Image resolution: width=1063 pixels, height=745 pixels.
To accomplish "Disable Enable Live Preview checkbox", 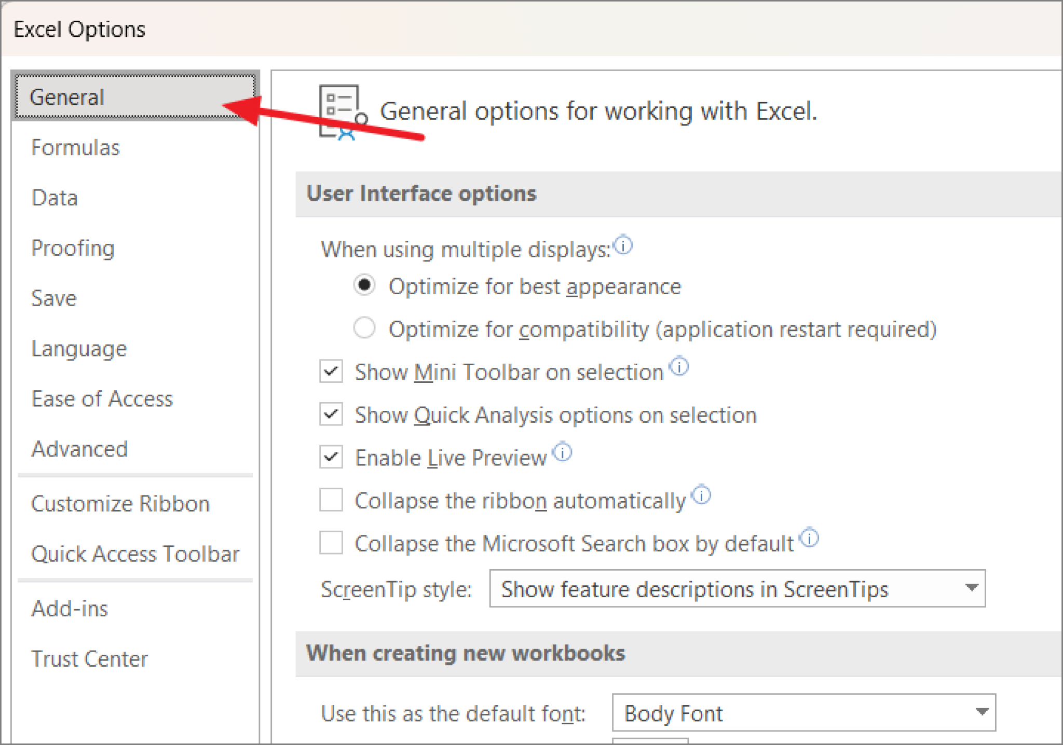I will (x=331, y=457).
